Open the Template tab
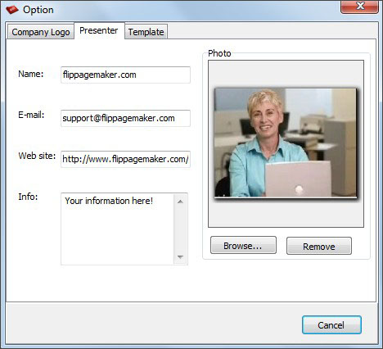The width and height of the screenshot is (383, 349). tap(146, 32)
